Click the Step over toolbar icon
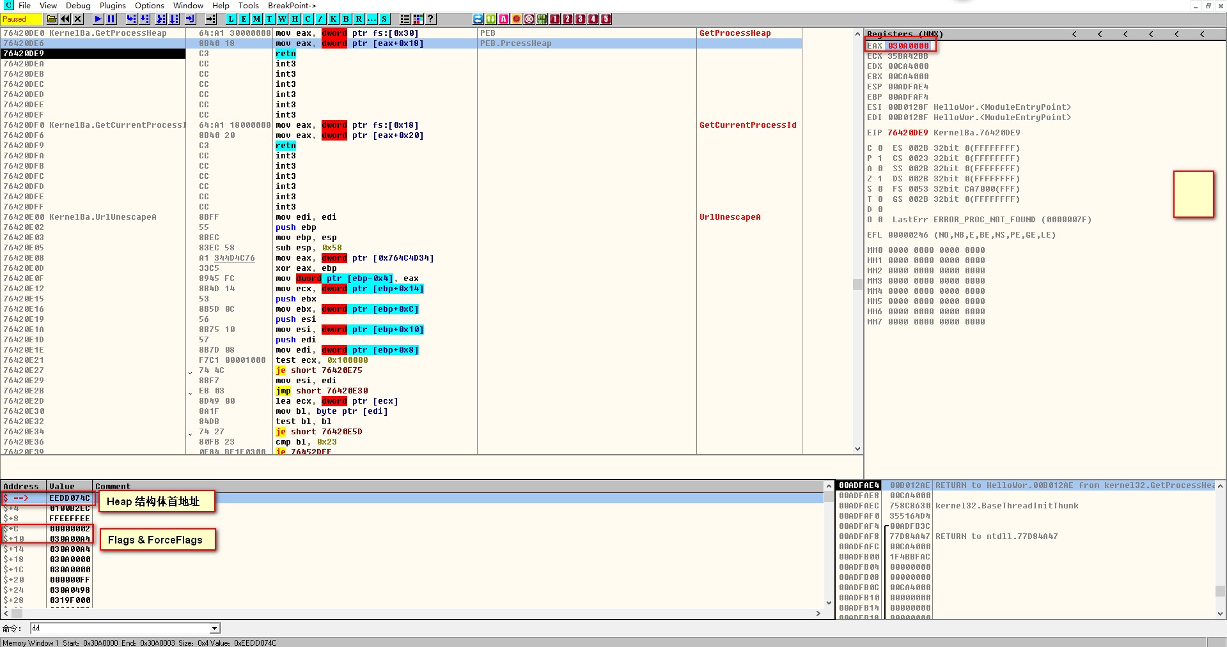 click(x=145, y=19)
